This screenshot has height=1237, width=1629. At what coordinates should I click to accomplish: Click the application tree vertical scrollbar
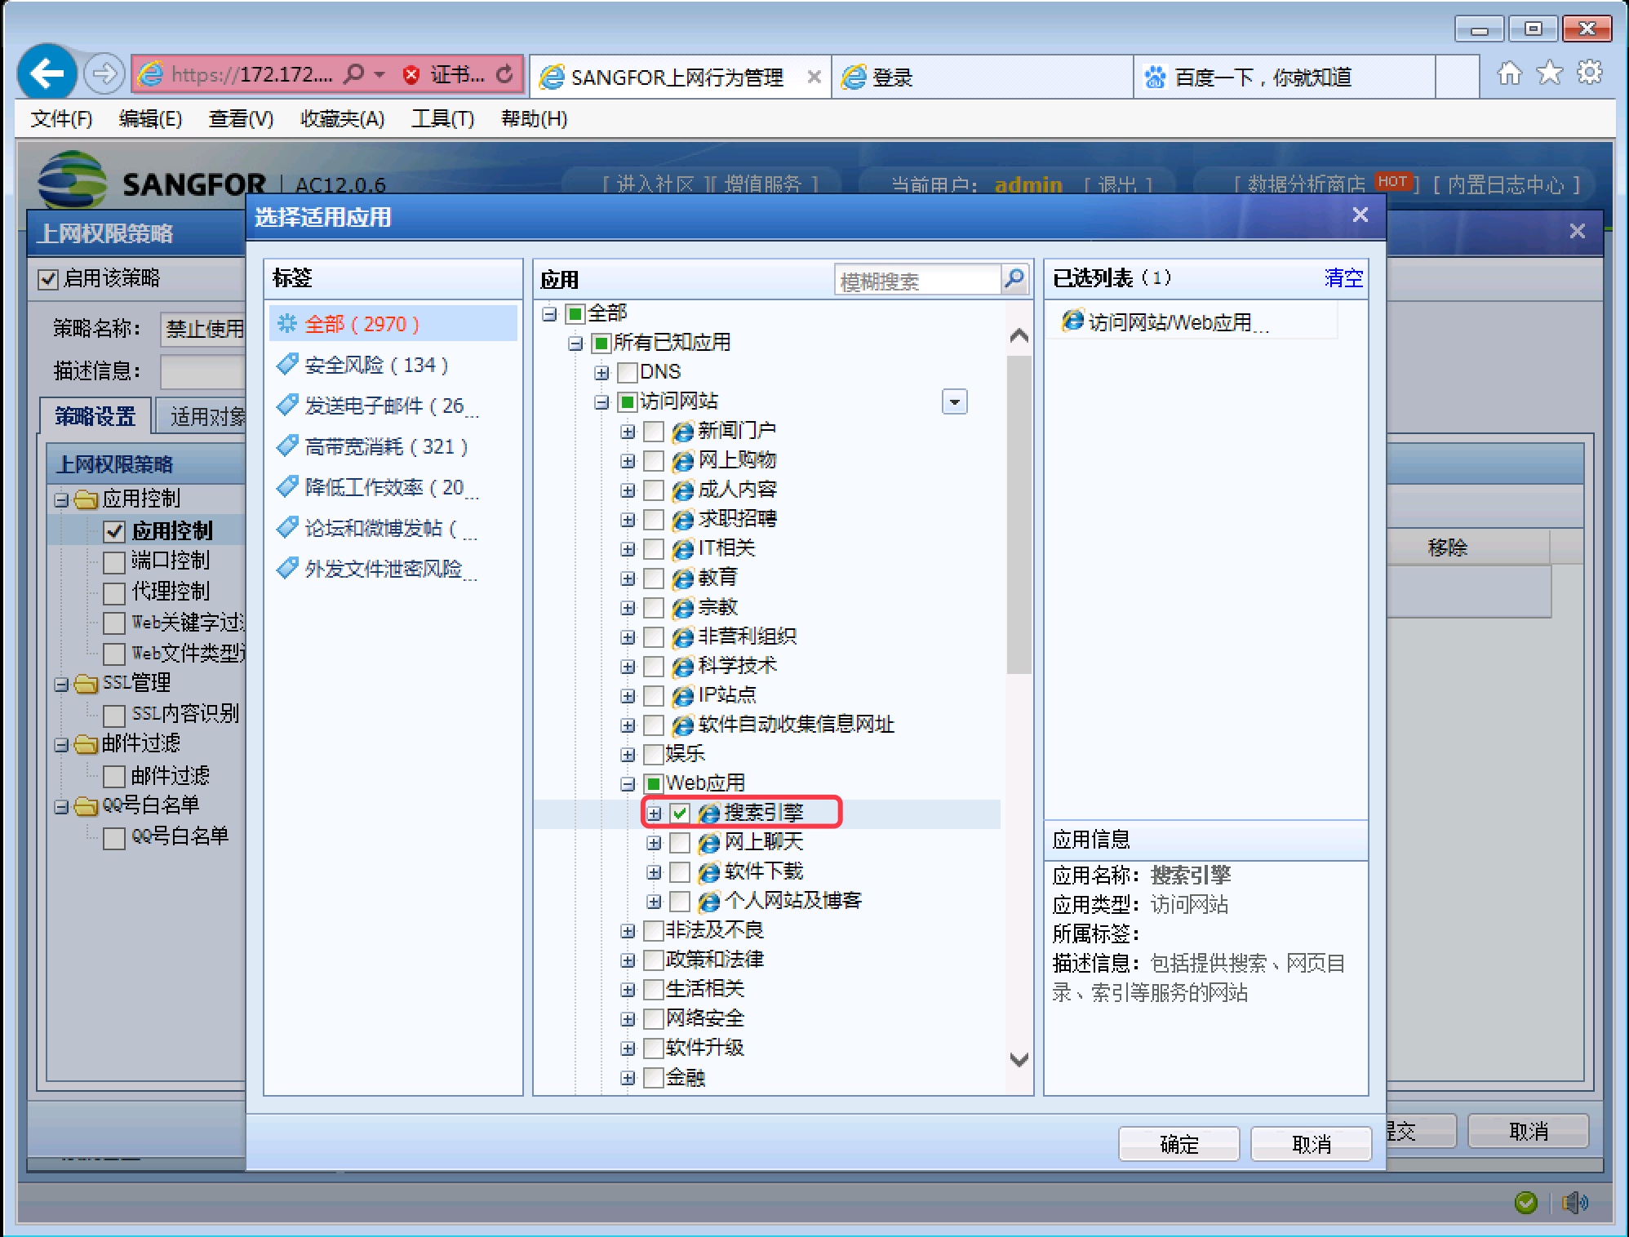1019,514
